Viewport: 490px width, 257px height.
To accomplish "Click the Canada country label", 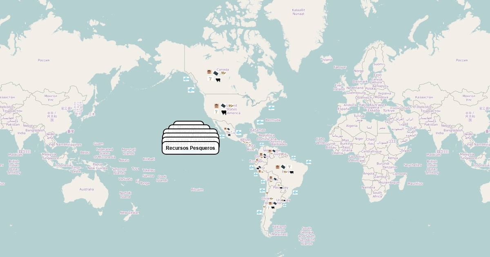I will tap(223, 69).
